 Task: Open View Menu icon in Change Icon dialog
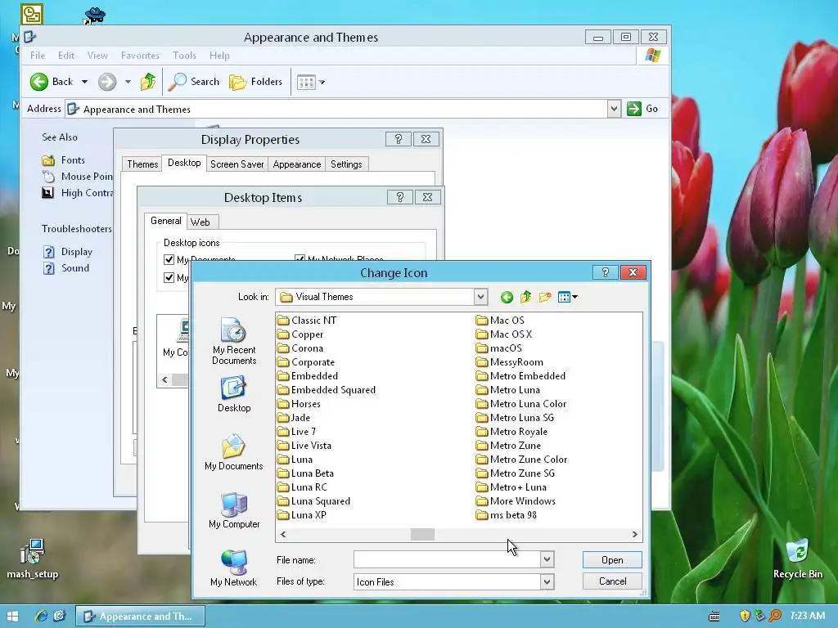click(567, 297)
